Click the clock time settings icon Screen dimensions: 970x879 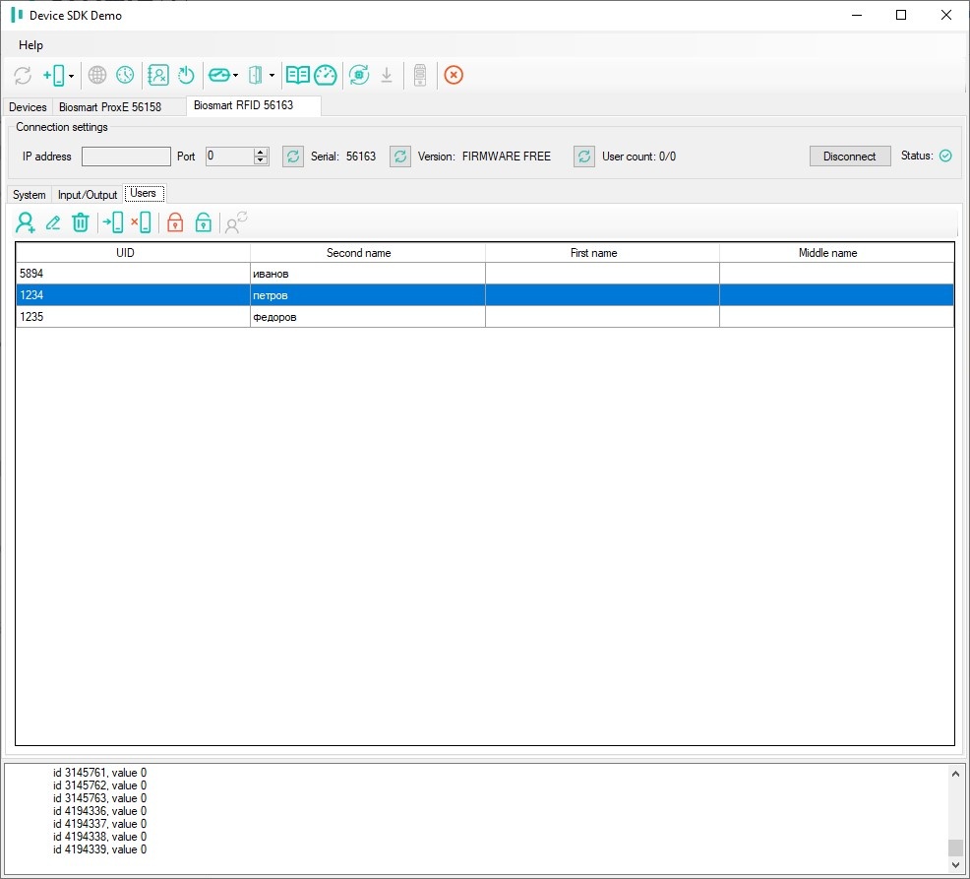click(125, 75)
